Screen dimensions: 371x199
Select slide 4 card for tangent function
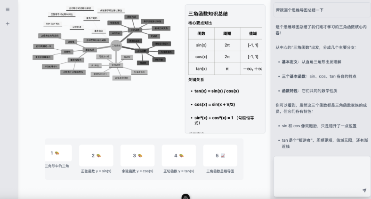click(x=178, y=155)
